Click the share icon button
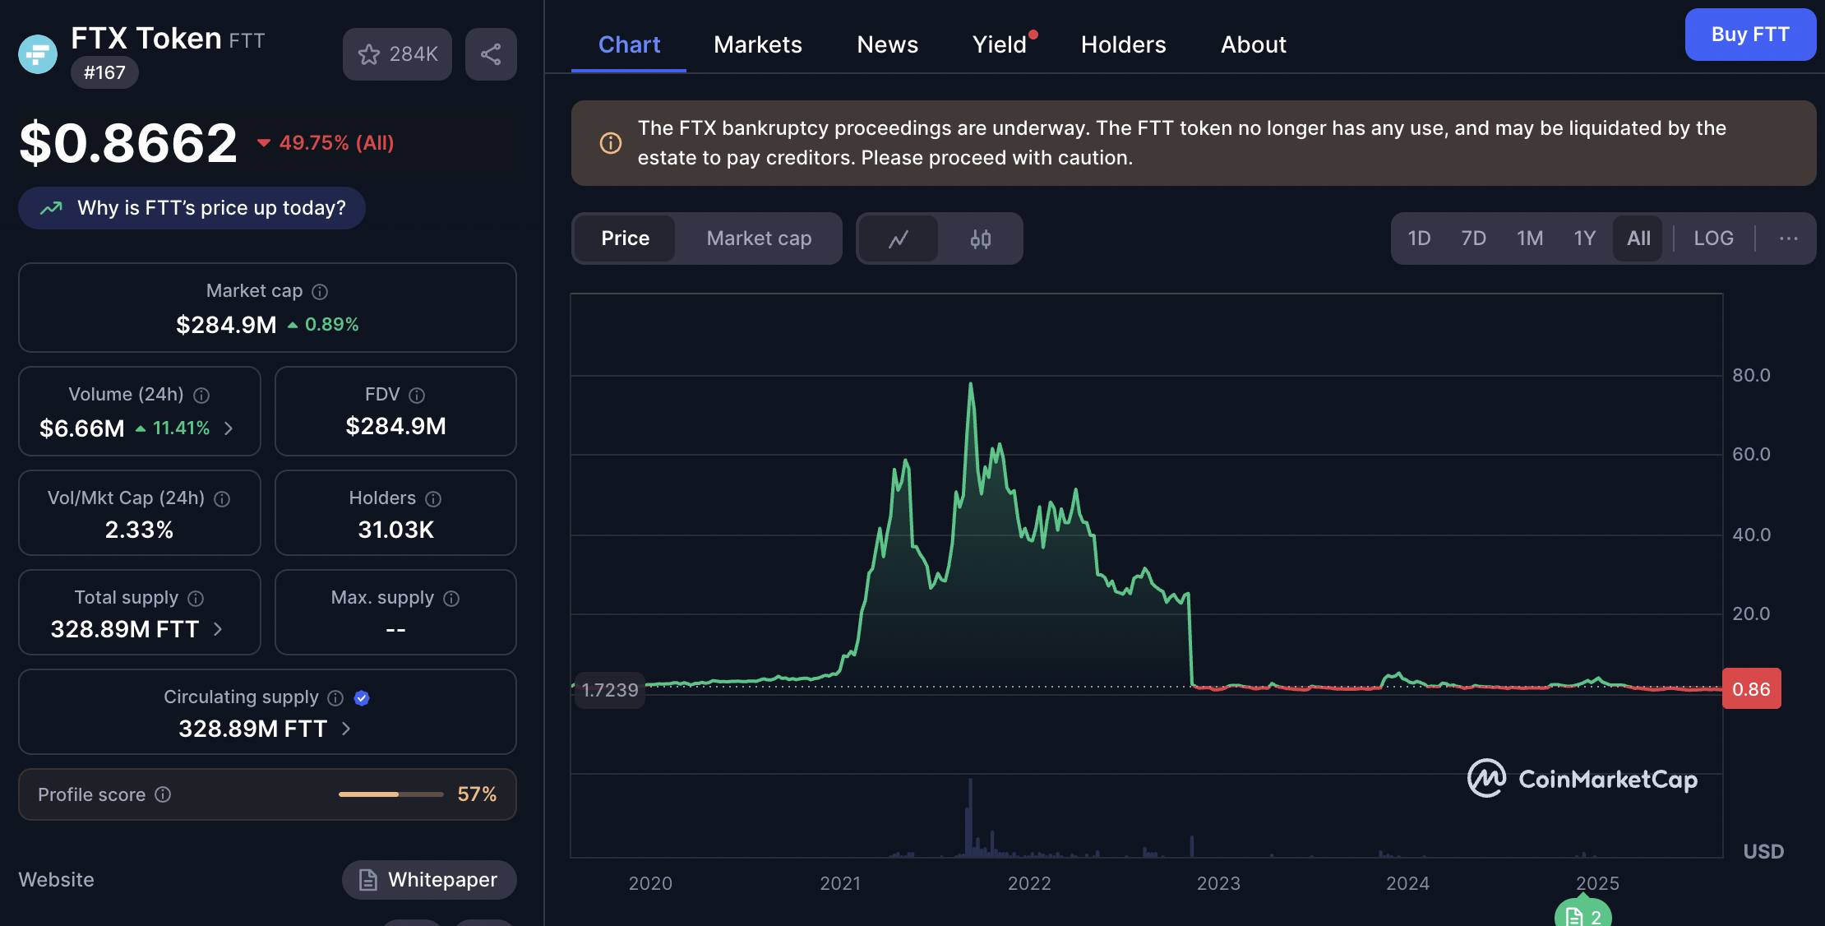The width and height of the screenshot is (1825, 926). [x=491, y=54]
